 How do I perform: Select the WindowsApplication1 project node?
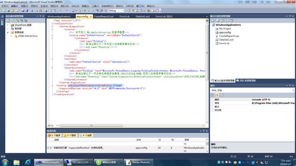tap(228, 25)
